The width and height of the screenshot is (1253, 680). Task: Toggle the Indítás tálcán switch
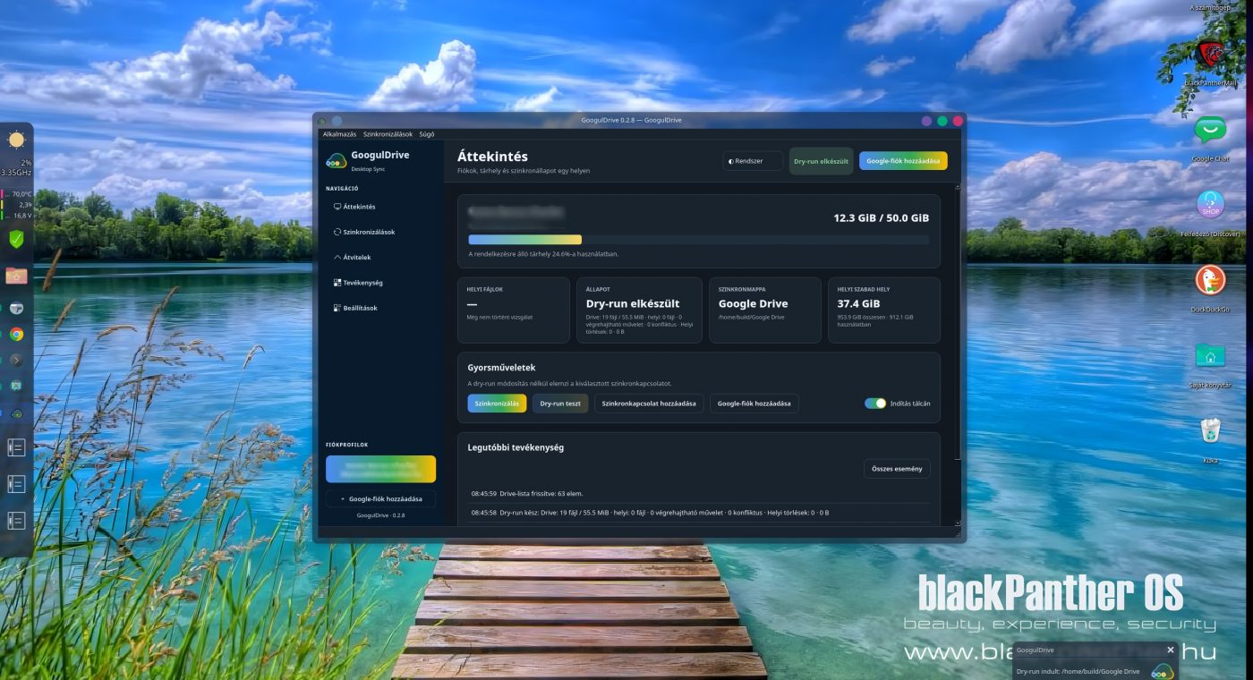pyautogui.click(x=875, y=404)
